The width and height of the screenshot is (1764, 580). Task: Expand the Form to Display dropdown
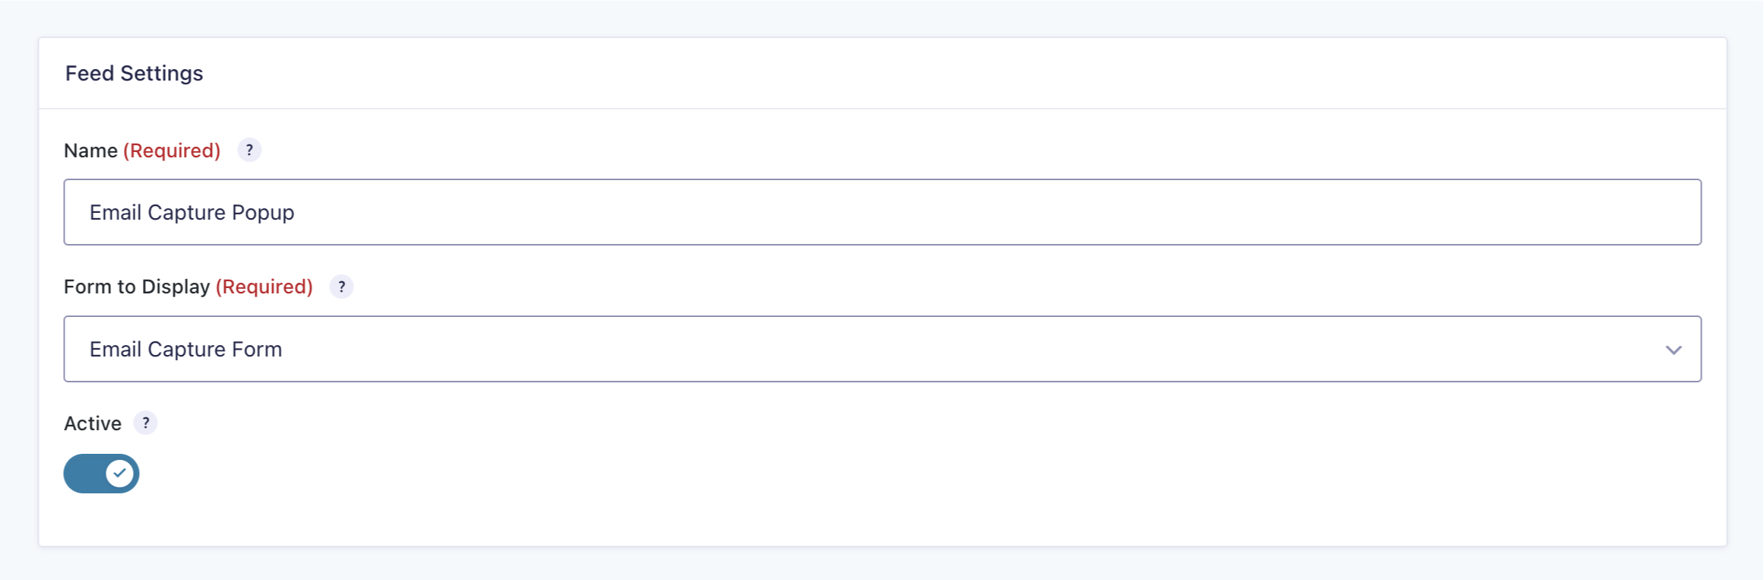[x=882, y=349]
